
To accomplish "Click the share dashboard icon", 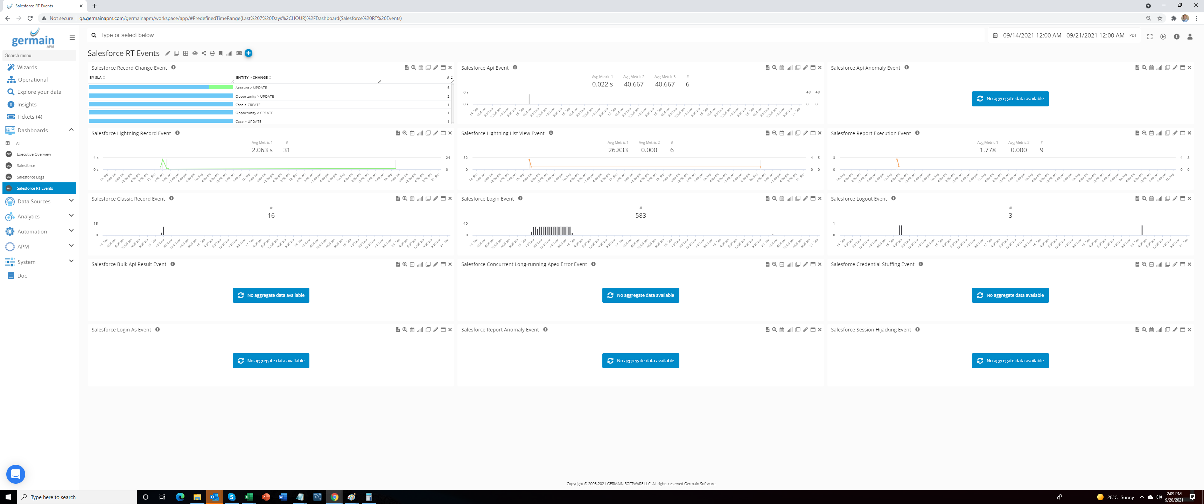I will click(204, 53).
